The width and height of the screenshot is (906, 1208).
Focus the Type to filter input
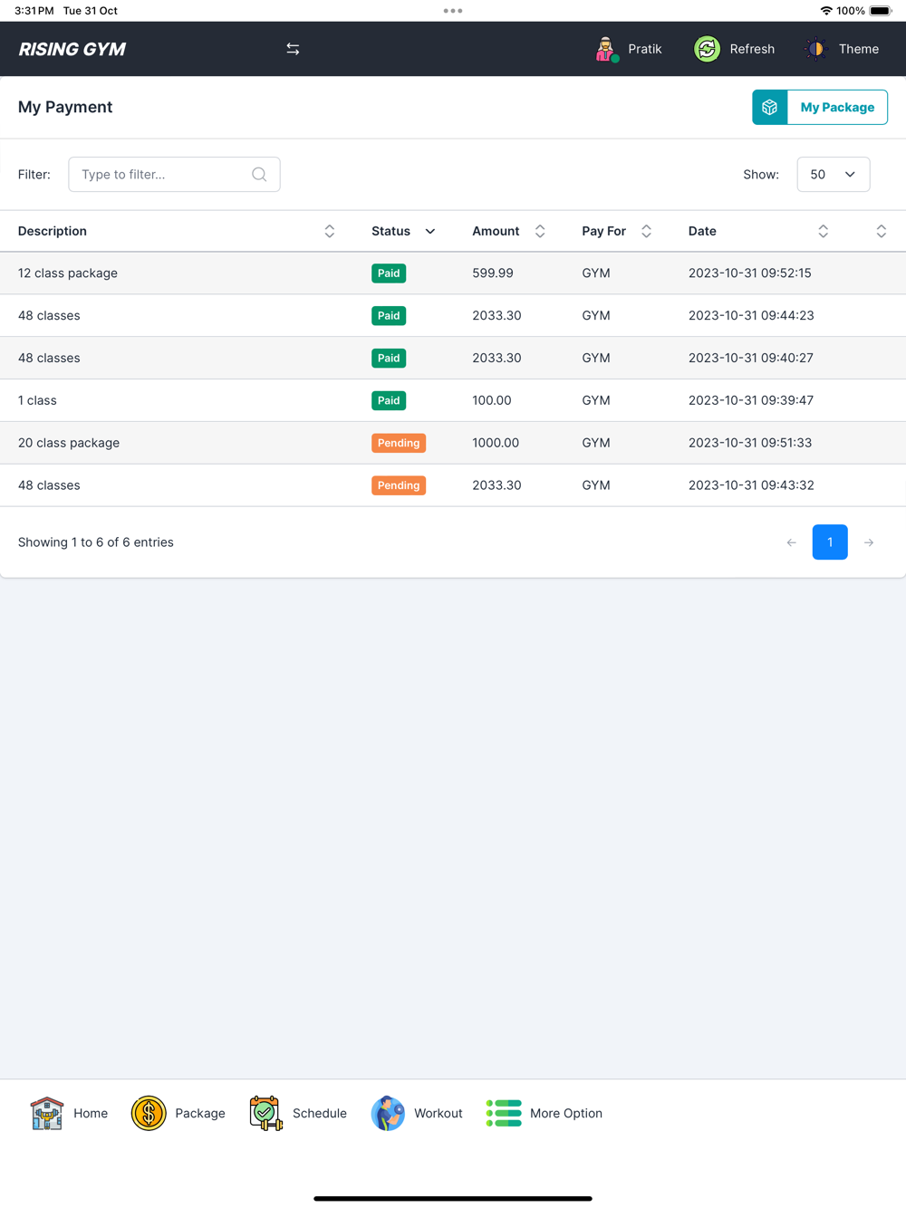click(174, 174)
